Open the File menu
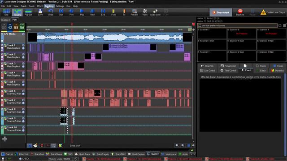287x161 pixels. point(3,6)
